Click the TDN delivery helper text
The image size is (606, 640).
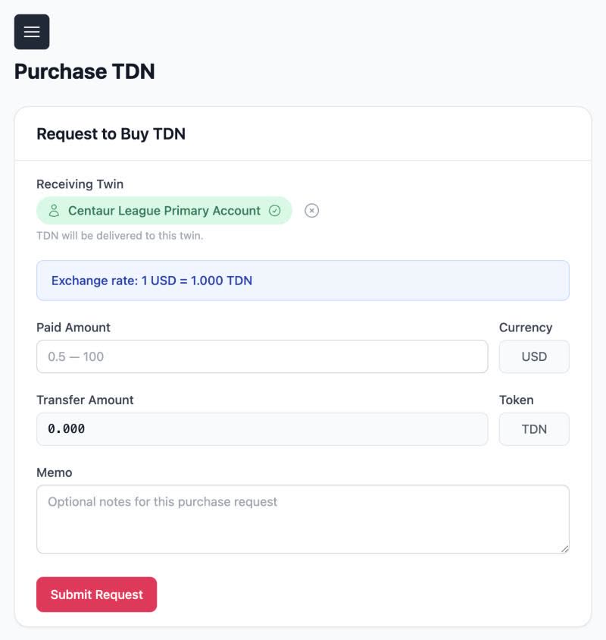120,236
